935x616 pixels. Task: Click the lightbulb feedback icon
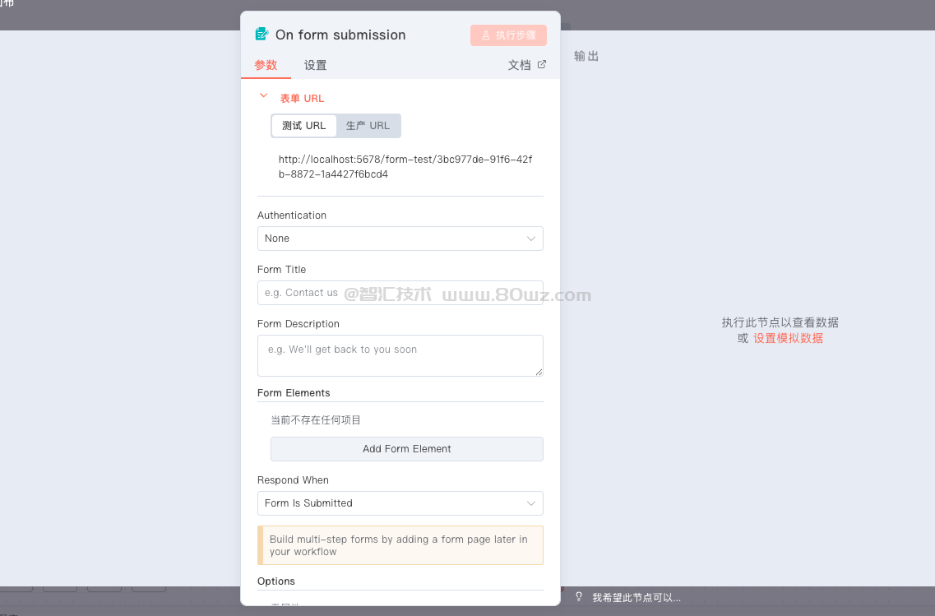pos(579,597)
